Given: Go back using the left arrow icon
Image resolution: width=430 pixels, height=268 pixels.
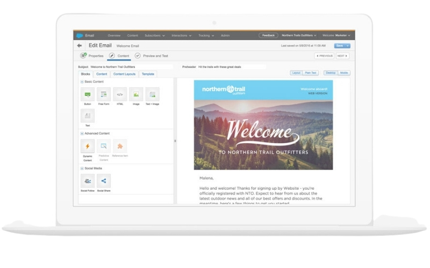Looking at the screenshot, I should coord(80,46).
